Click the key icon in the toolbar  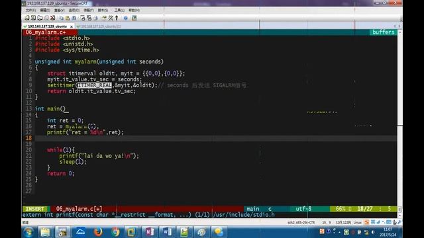117,18
